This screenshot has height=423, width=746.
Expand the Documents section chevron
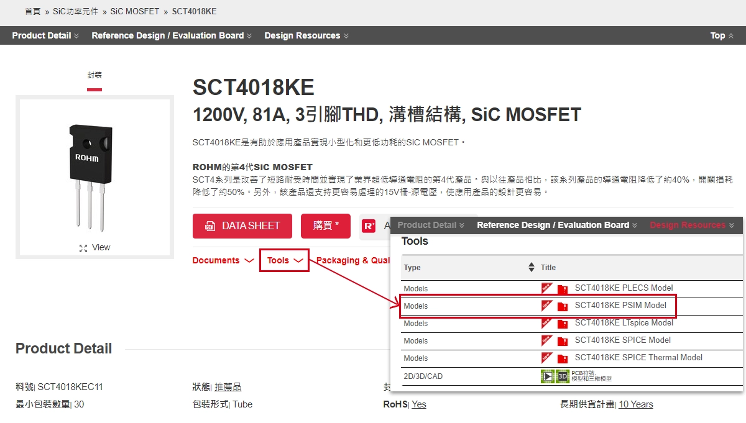pos(249,261)
